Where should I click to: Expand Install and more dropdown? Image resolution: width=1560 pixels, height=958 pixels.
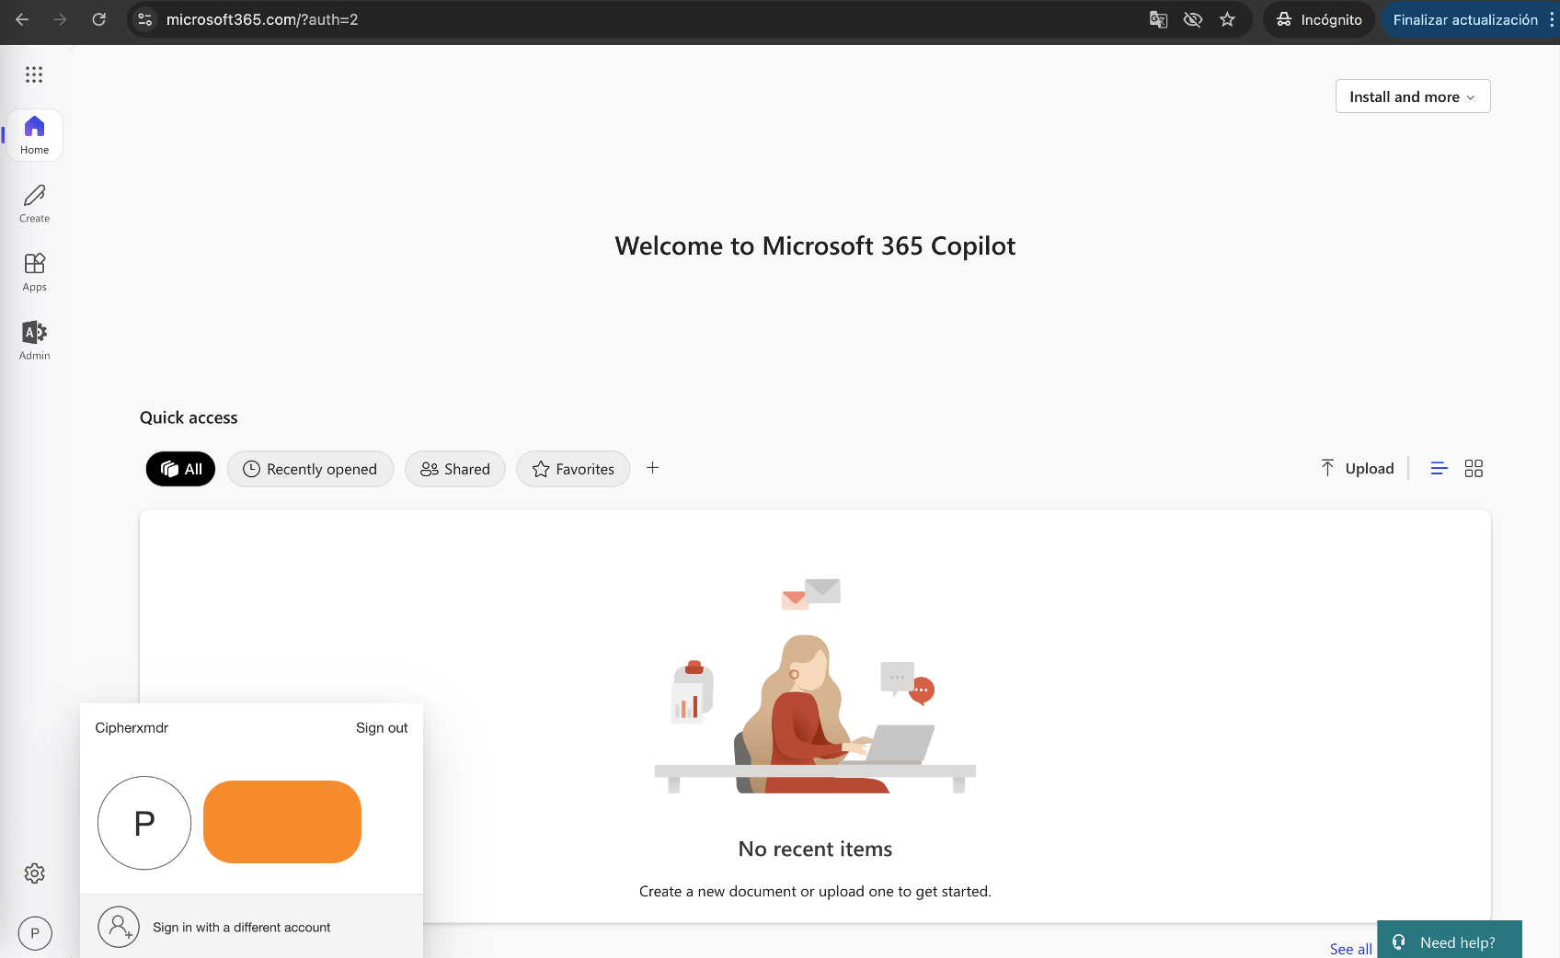click(x=1413, y=97)
